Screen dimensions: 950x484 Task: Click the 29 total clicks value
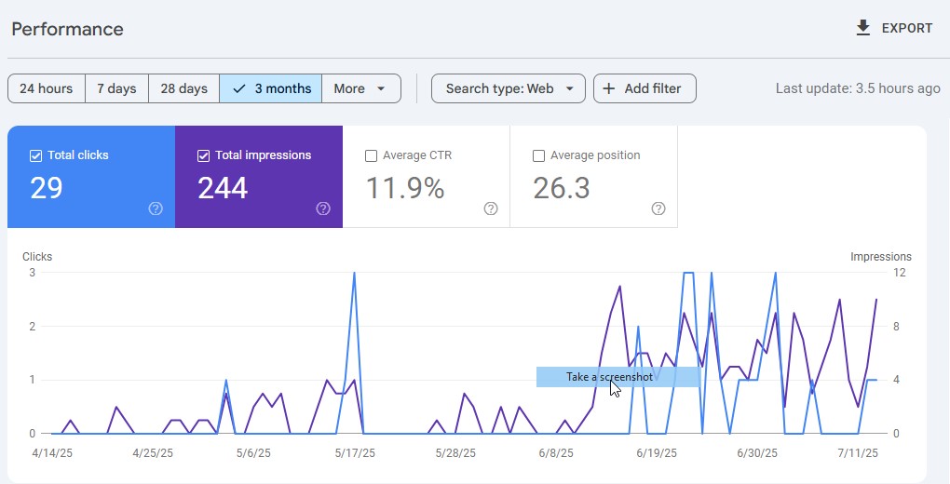tap(47, 188)
